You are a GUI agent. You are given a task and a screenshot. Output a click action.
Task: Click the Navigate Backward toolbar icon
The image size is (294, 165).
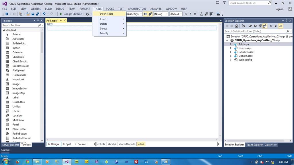[7, 14]
